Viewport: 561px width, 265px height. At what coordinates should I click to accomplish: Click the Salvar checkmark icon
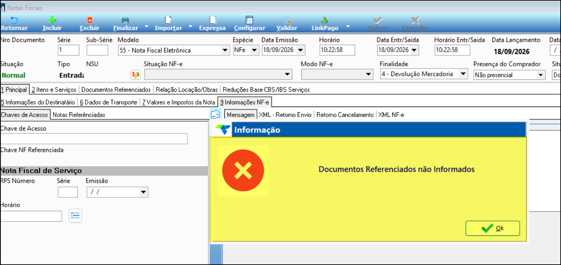tap(378, 20)
